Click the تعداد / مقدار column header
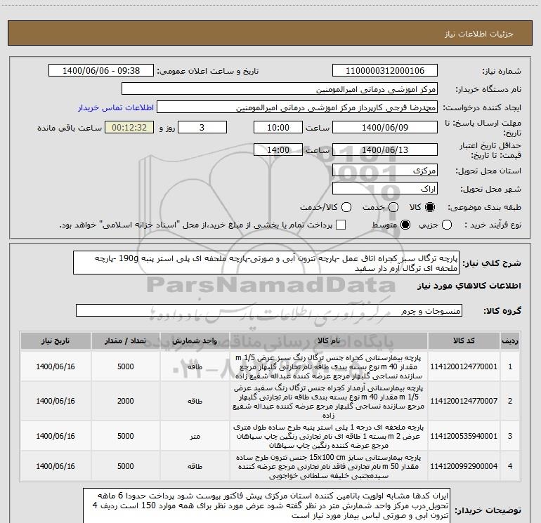The image size is (541, 523). coord(126,340)
